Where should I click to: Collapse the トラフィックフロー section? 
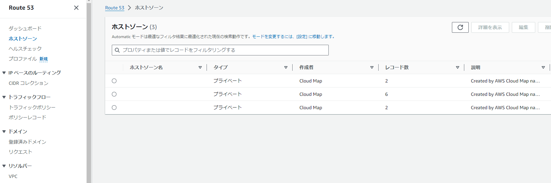click(x=4, y=97)
